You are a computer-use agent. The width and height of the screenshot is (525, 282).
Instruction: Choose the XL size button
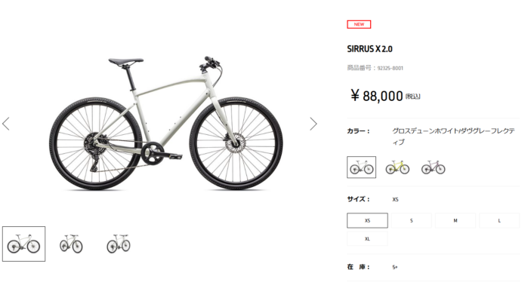point(367,239)
